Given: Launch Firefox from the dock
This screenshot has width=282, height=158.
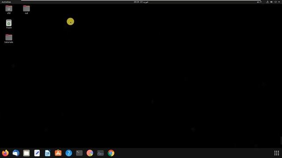Looking at the screenshot, I should pos(5,153).
